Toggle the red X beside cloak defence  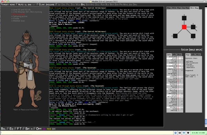(x=178, y=64)
